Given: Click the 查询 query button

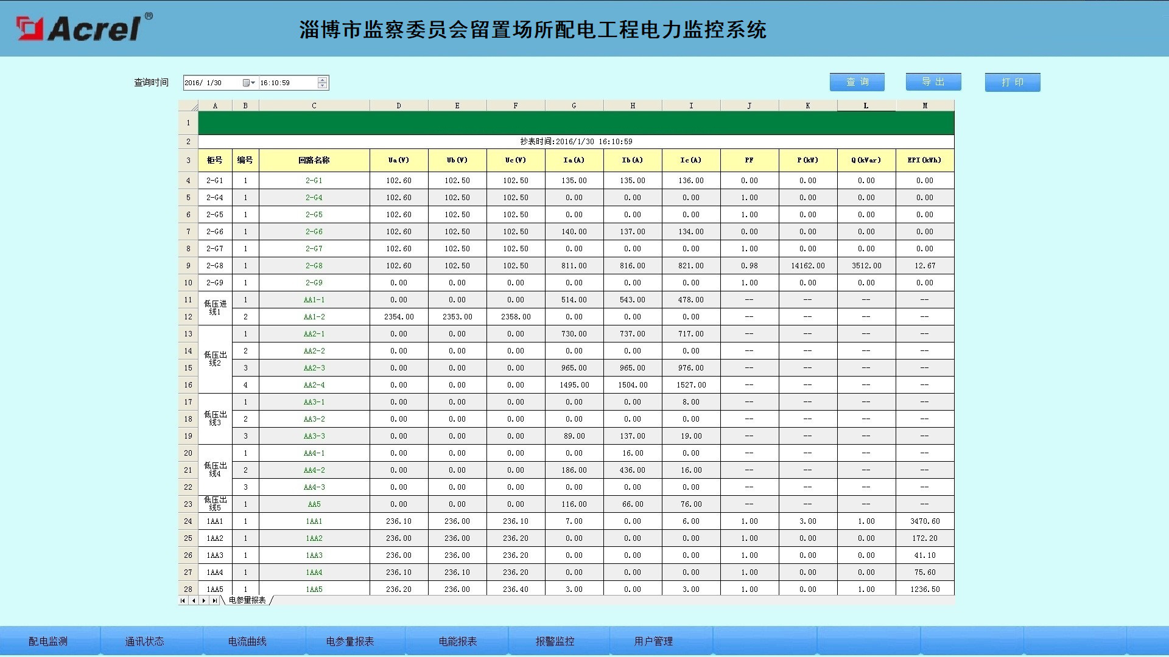Looking at the screenshot, I should [x=857, y=82].
